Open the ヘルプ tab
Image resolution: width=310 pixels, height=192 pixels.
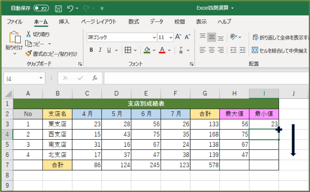coord(224,21)
